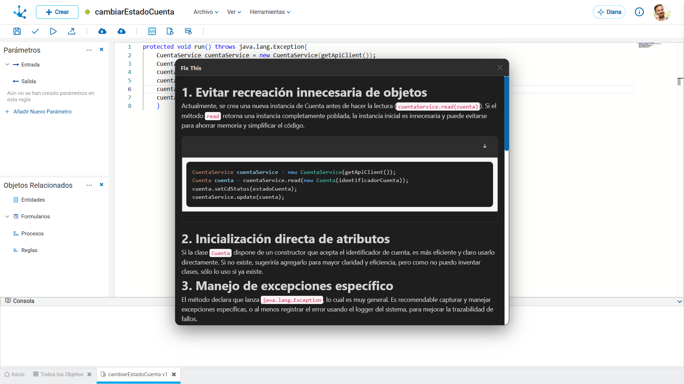Viewport: 684px width, 384px height.
Task: Run the rule with the Play icon
Action: pos(53,31)
